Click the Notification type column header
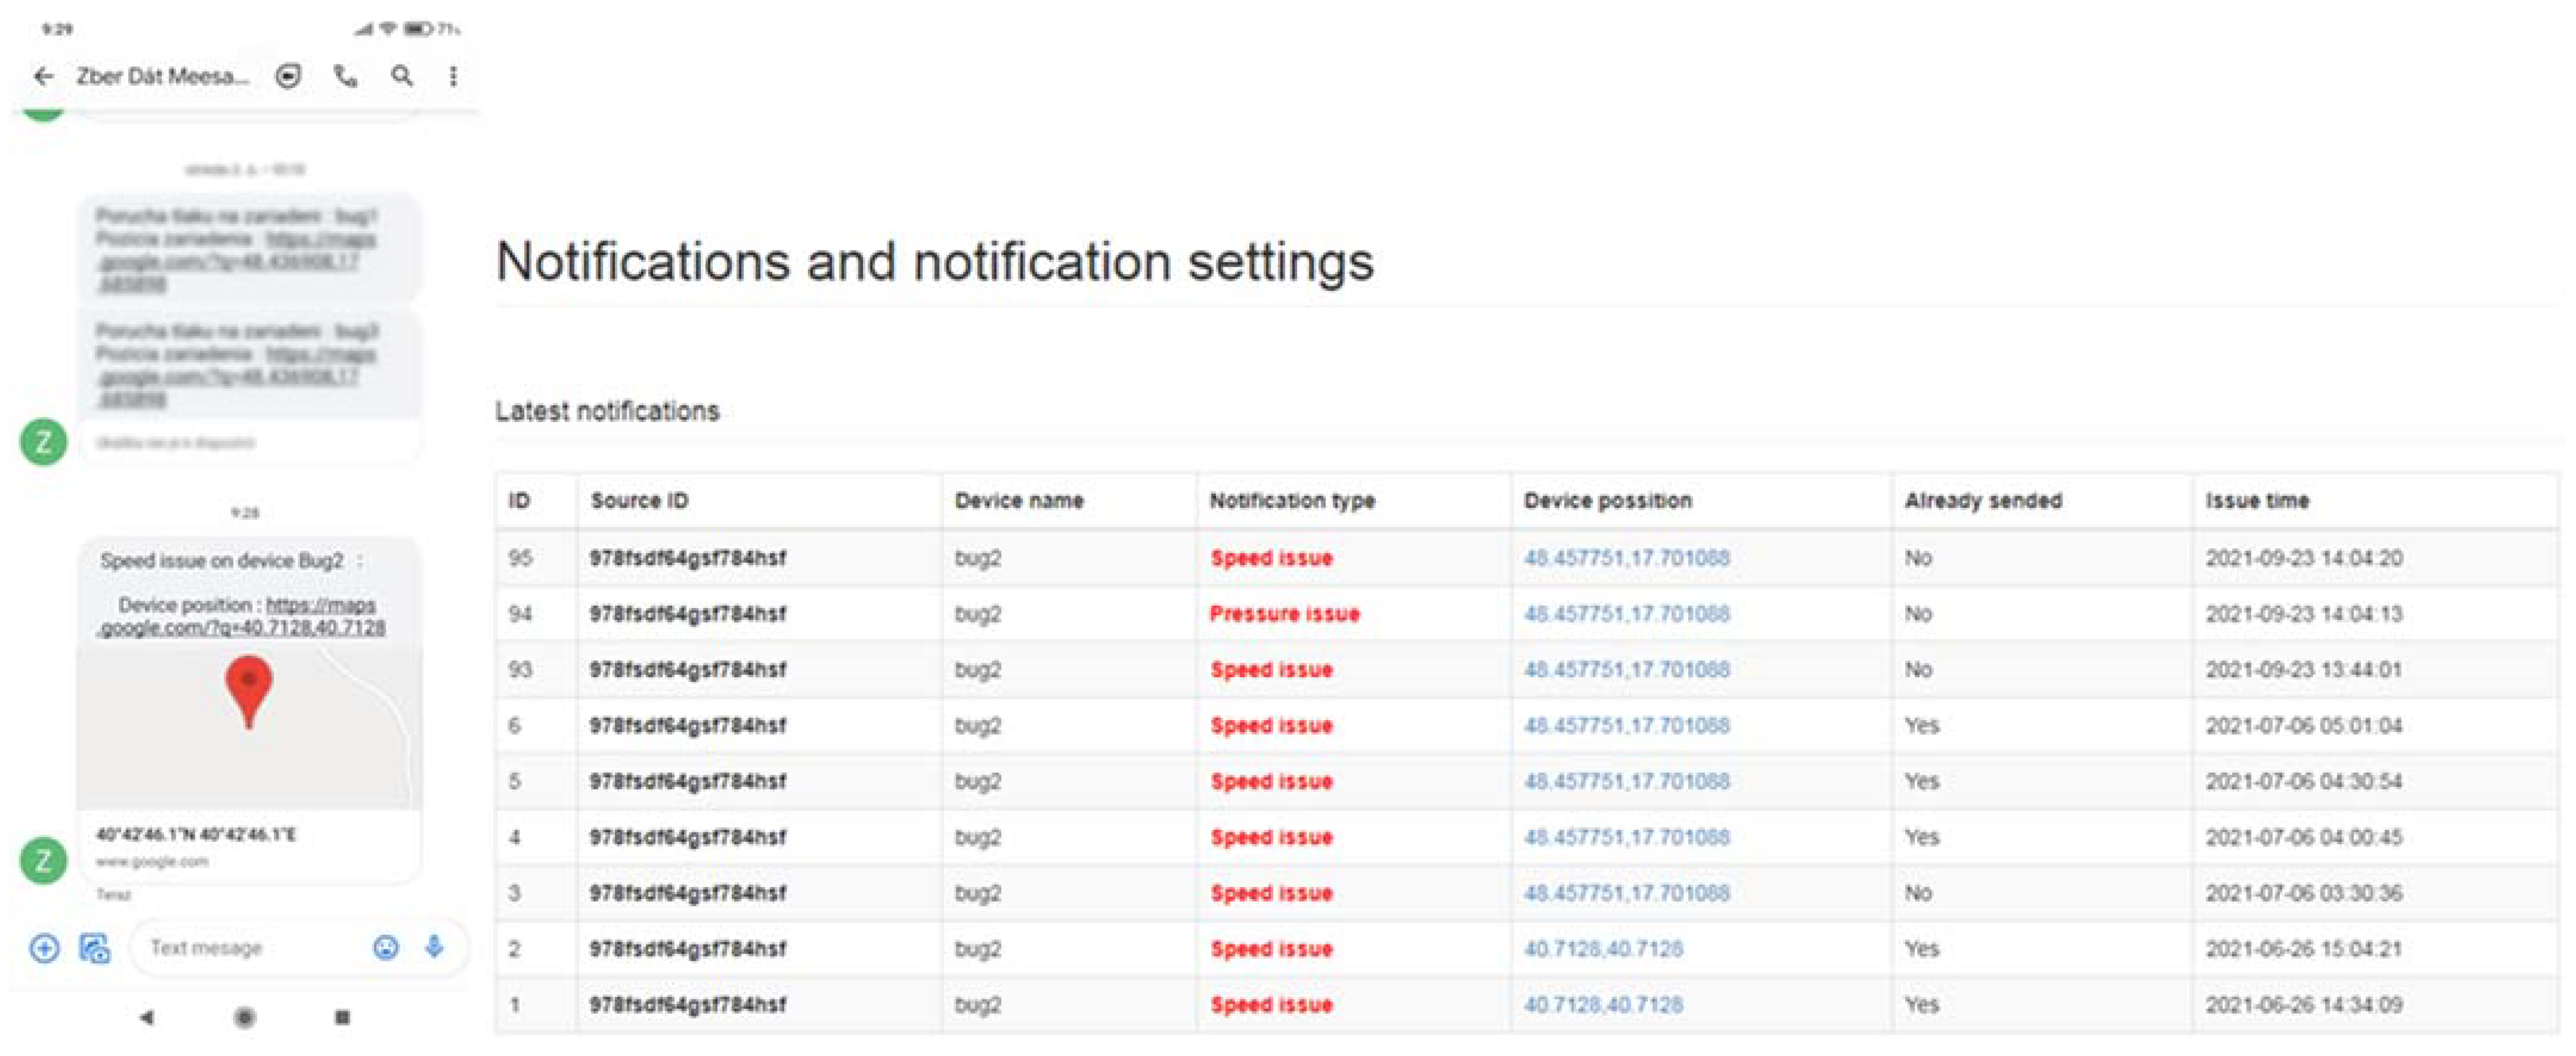The width and height of the screenshot is (2576, 1056). [1291, 501]
